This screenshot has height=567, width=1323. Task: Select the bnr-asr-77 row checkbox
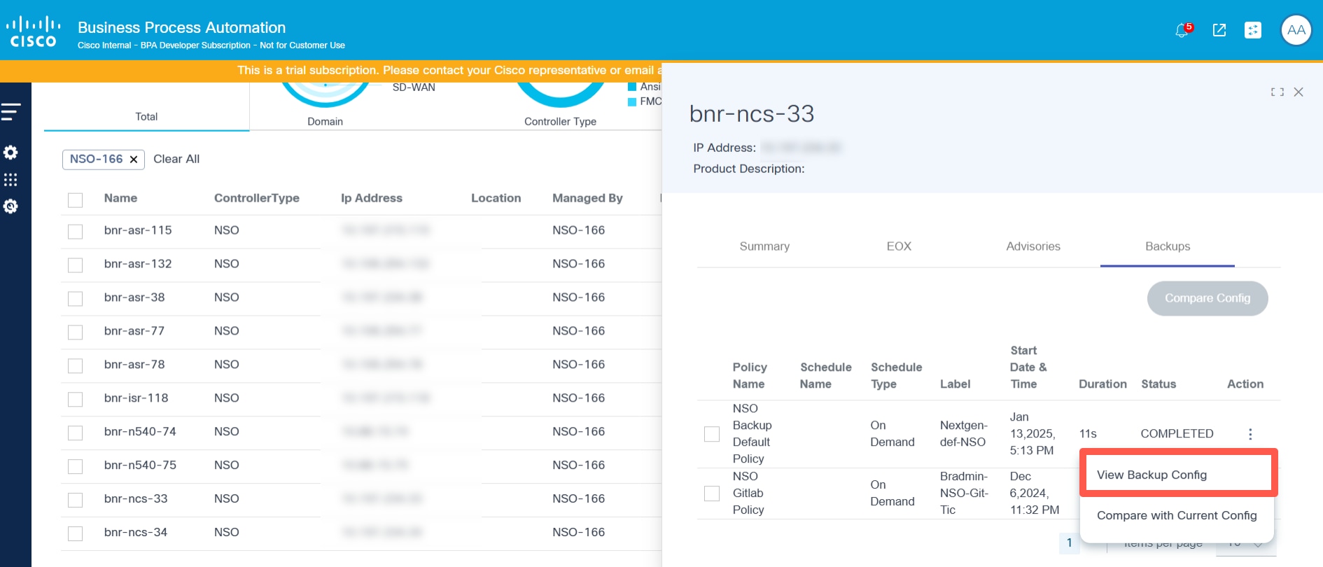pyautogui.click(x=75, y=332)
